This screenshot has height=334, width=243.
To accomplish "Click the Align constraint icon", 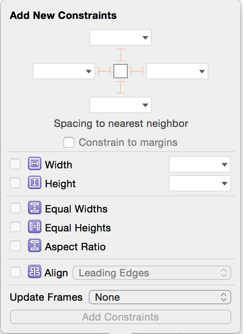I will 35,272.
